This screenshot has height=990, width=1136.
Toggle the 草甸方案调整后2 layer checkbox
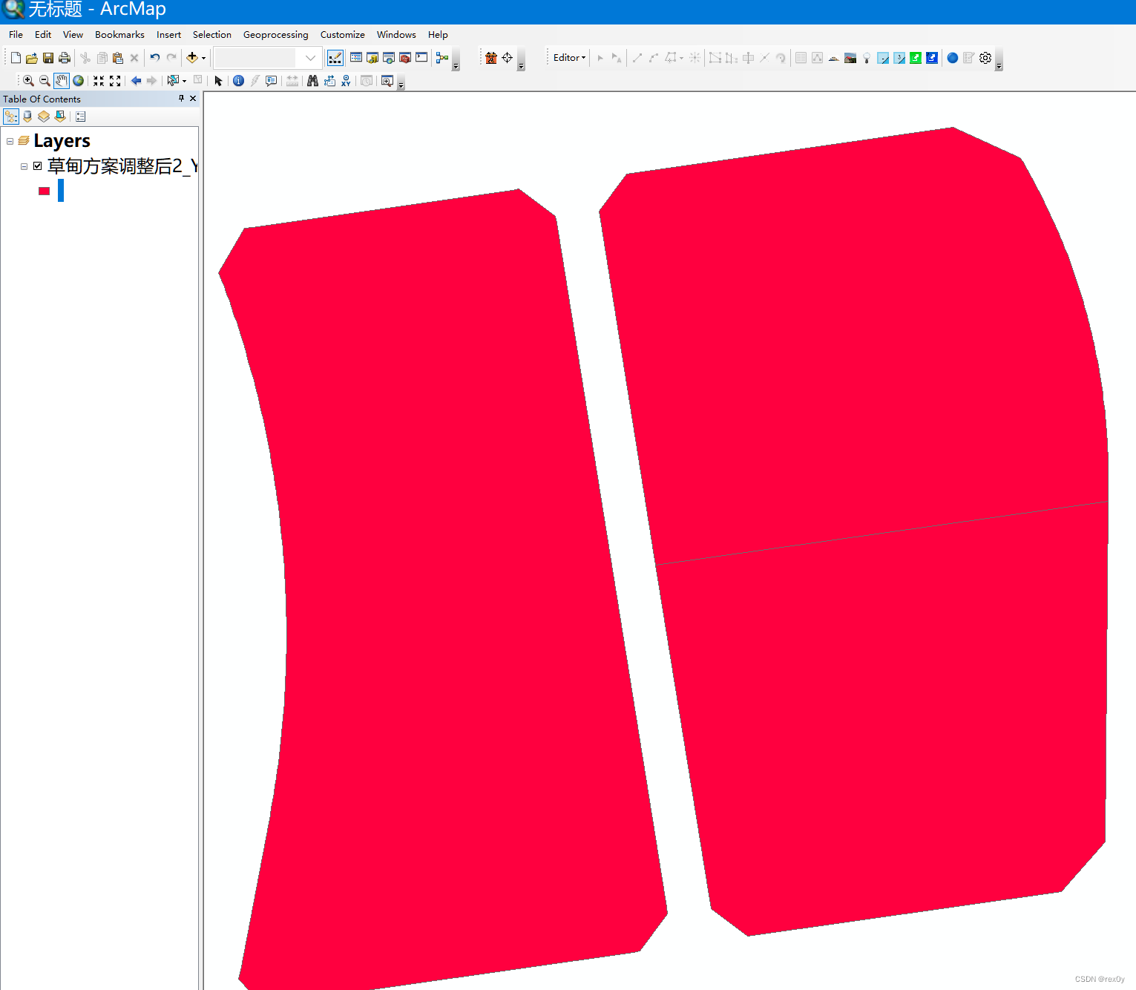pyautogui.click(x=37, y=166)
